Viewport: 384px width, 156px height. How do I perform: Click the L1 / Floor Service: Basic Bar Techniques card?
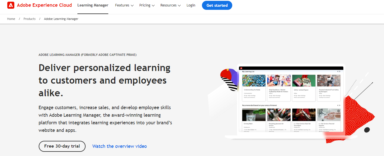pyautogui.click(x=304, y=120)
